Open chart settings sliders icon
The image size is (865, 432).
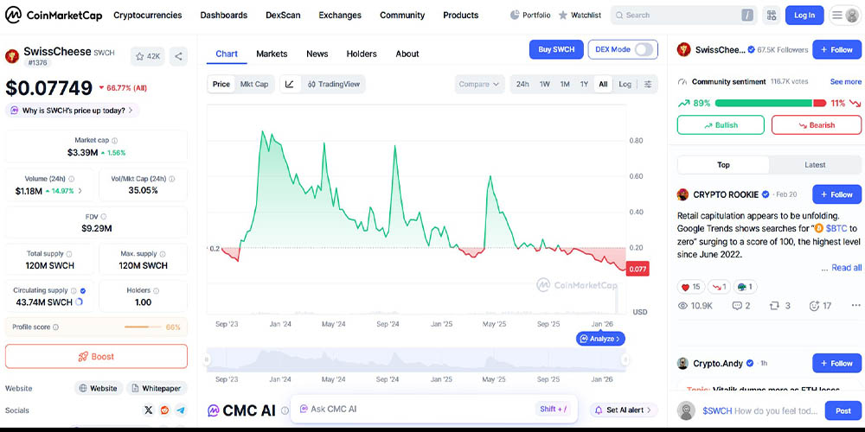[648, 85]
